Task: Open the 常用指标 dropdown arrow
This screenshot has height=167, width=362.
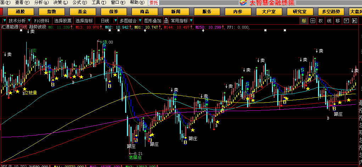Action: click(191, 21)
